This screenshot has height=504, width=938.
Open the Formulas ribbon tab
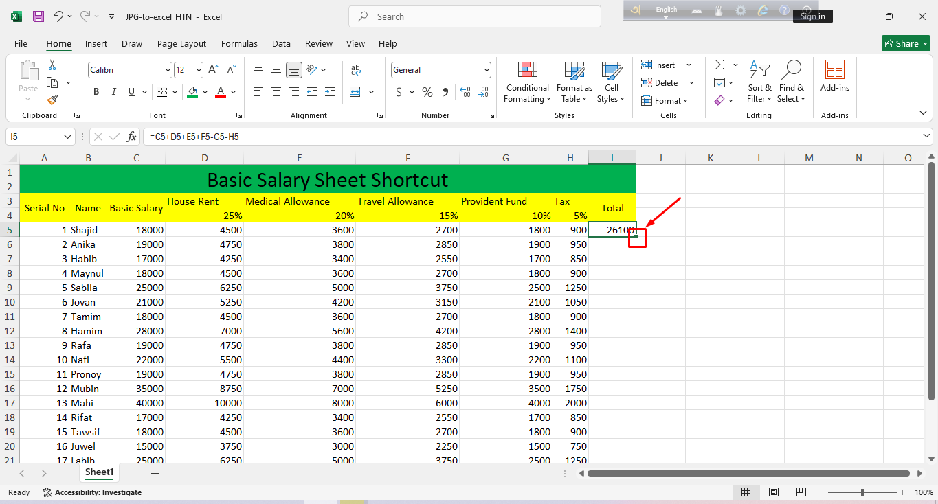[239, 43]
